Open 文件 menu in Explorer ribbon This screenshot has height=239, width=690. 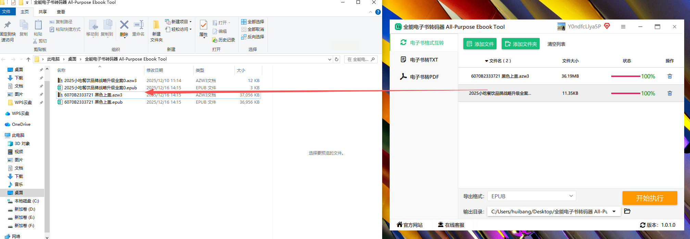pyautogui.click(x=7, y=12)
